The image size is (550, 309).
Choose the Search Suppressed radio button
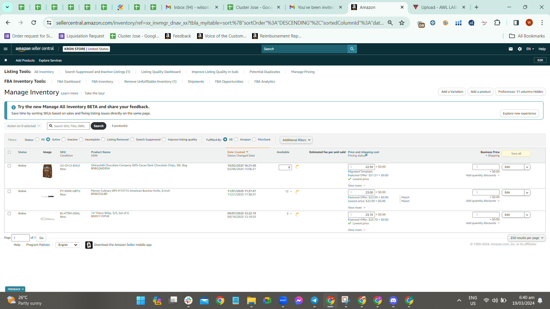point(132,140)
